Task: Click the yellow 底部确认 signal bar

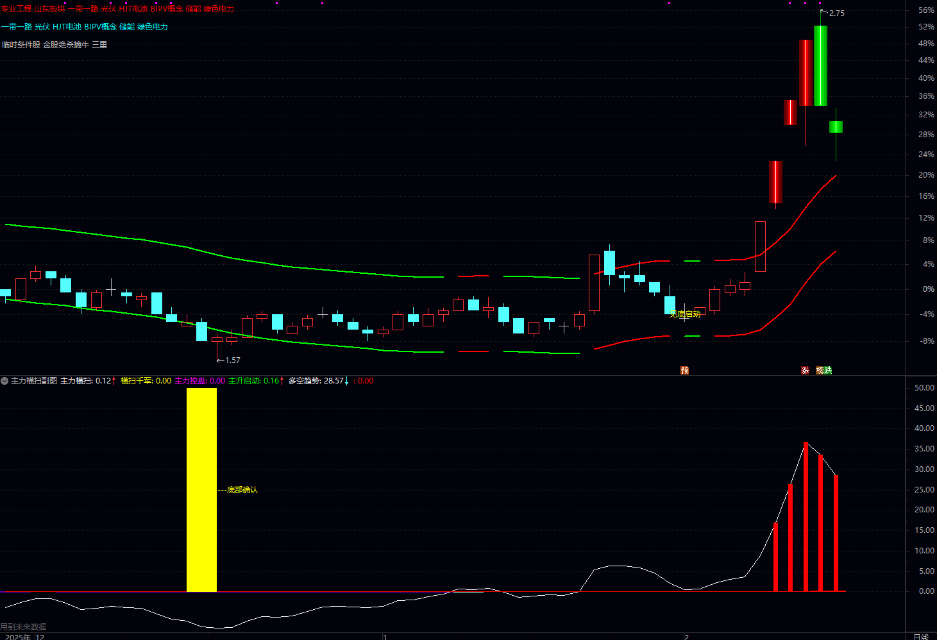Action: tap(201, 490)
